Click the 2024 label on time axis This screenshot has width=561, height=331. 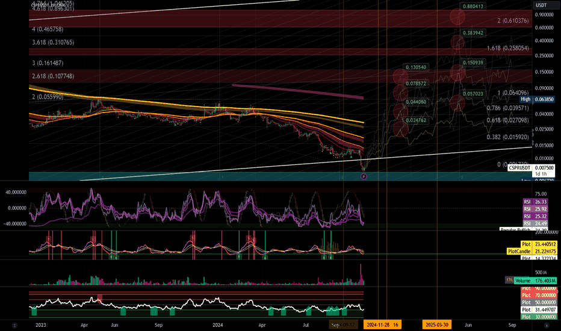pos(217,325)
